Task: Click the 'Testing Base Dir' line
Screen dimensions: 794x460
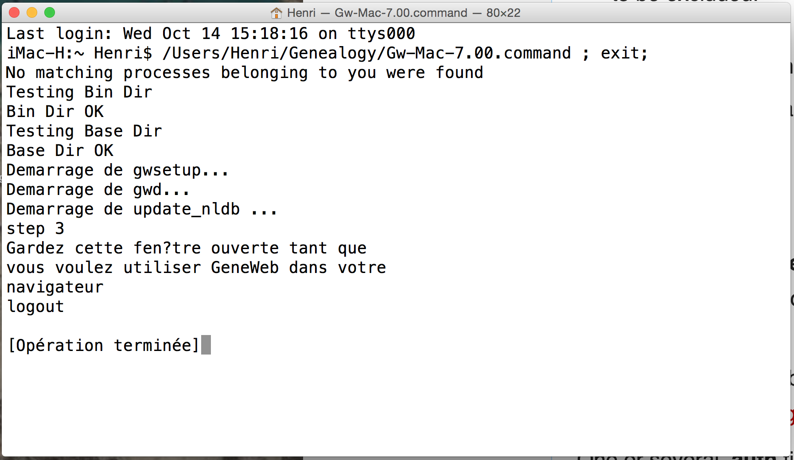Action: pyautogui.click(x=84, y=131)
